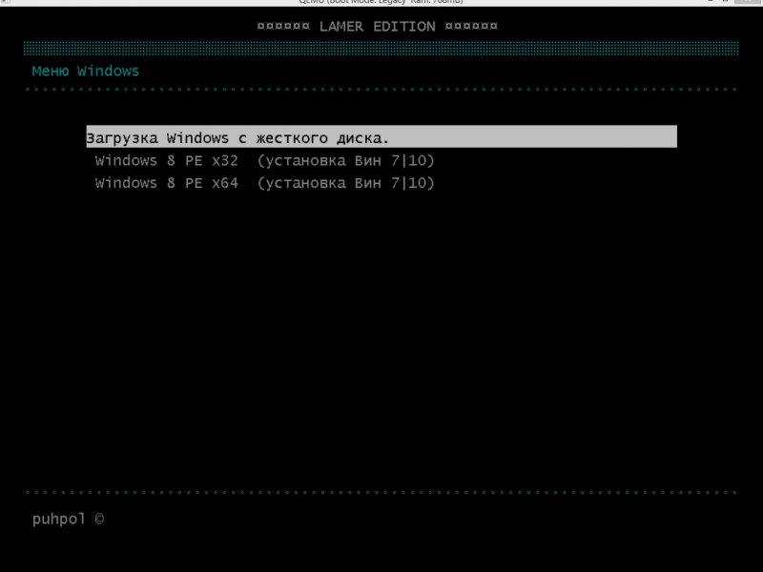Select 'Загрузка Windows с жесткого диска' entry
The height and width of the screenshot is (572, 763).
point(381,136)
